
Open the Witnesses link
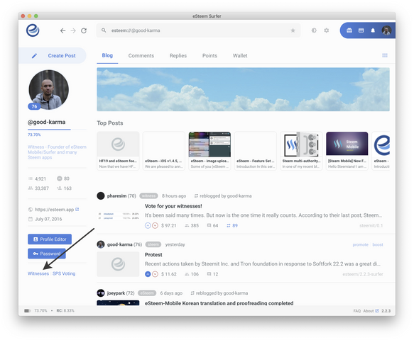click(x=38, y=273)
